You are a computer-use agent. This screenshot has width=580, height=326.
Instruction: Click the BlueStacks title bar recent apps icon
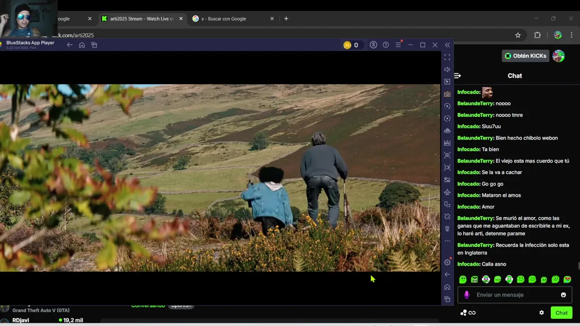click(x=94, y=45)
